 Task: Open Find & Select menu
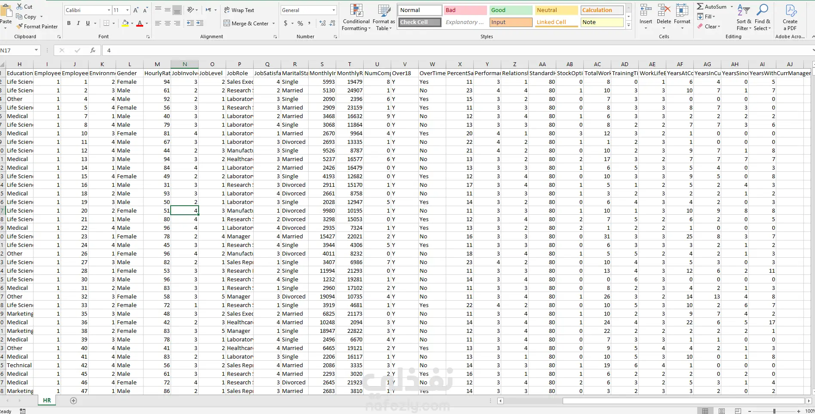coord(762,17)
